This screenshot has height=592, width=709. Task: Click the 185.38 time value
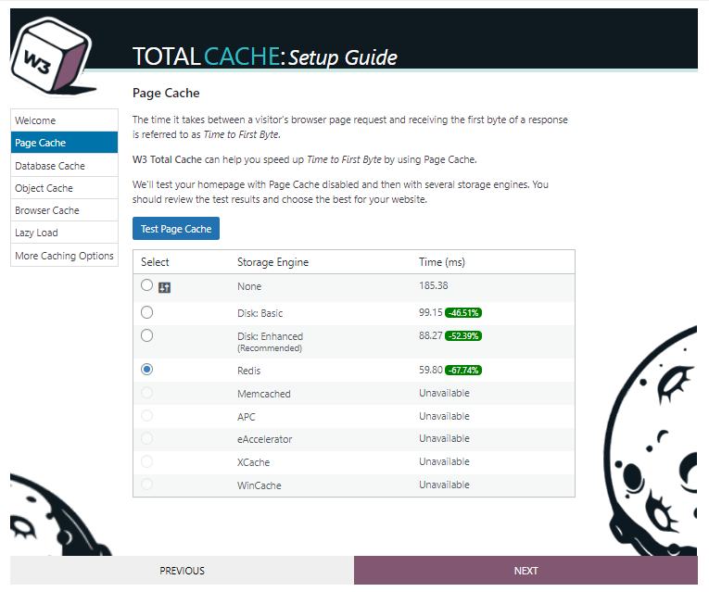433,285
